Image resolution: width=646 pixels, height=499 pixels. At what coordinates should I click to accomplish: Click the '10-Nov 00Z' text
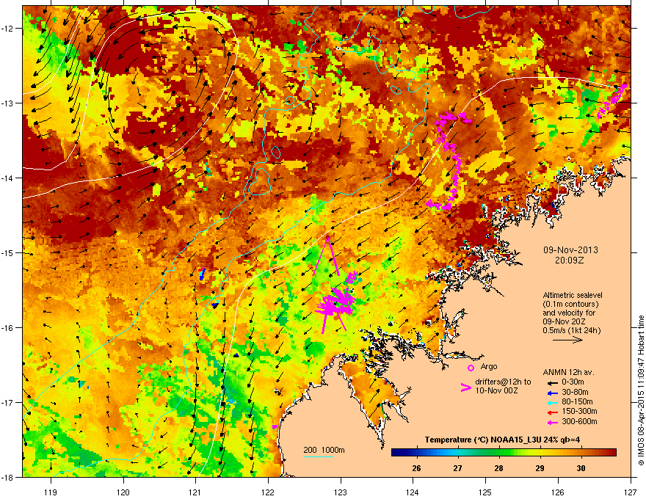pos(496,390)
